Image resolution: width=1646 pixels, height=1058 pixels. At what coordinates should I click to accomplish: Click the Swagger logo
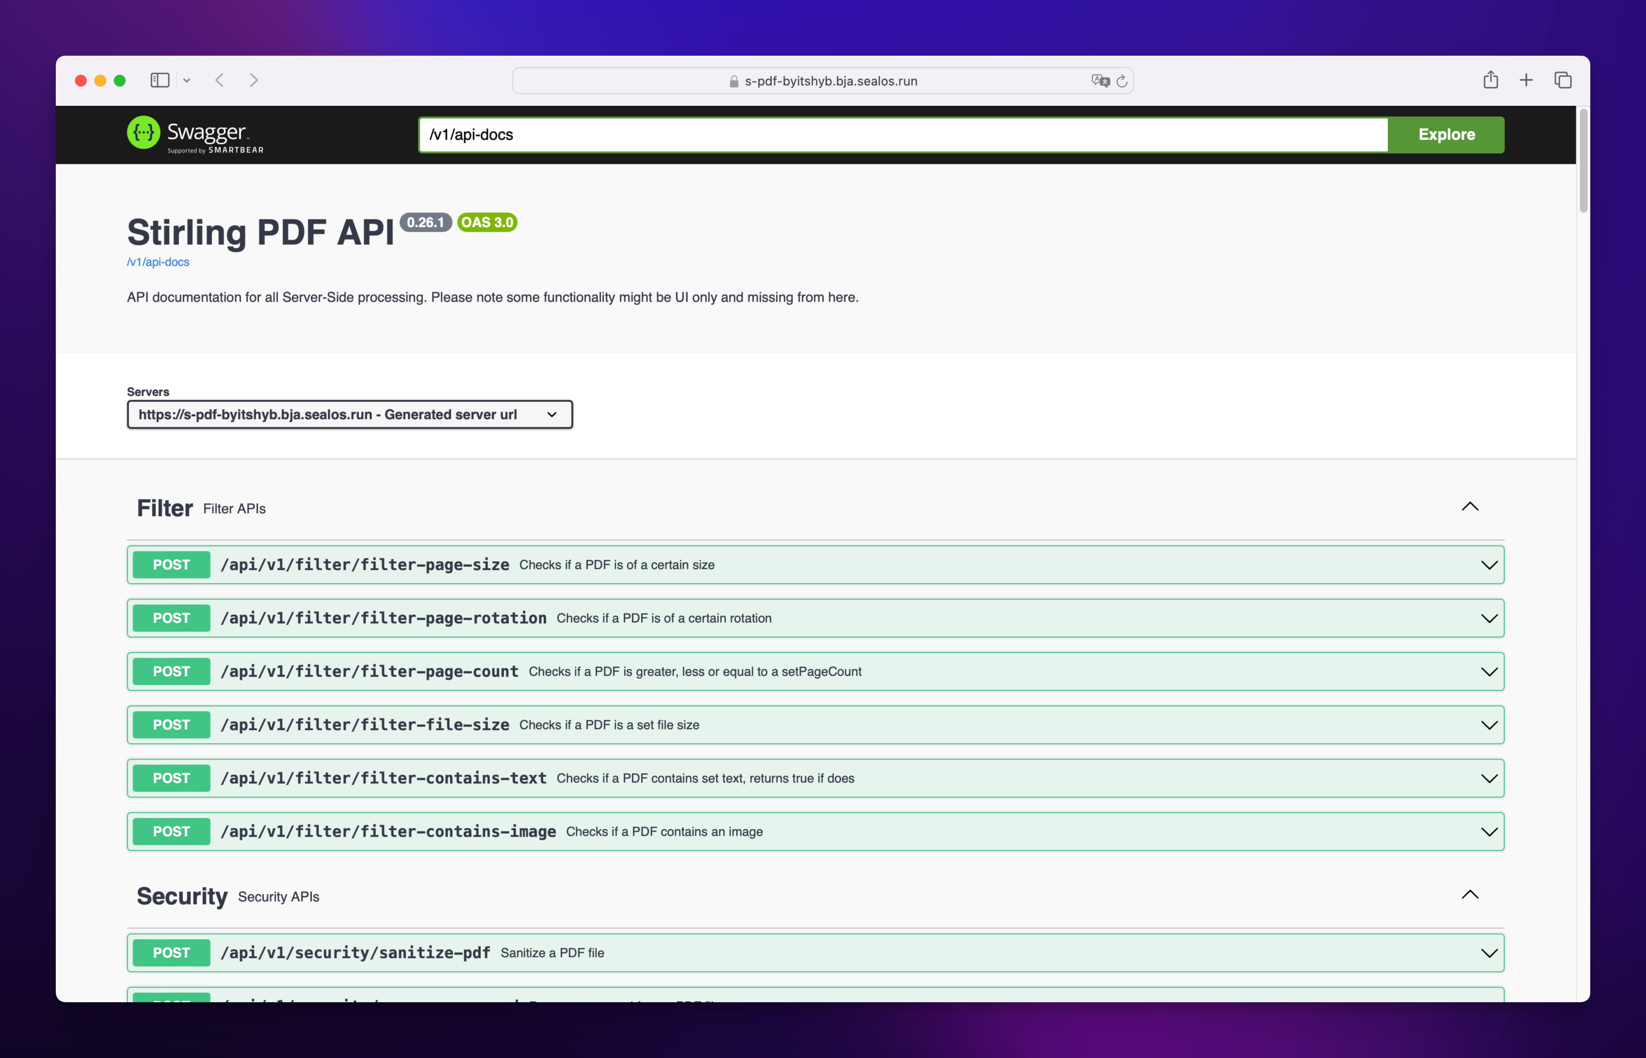coord(195,135)
